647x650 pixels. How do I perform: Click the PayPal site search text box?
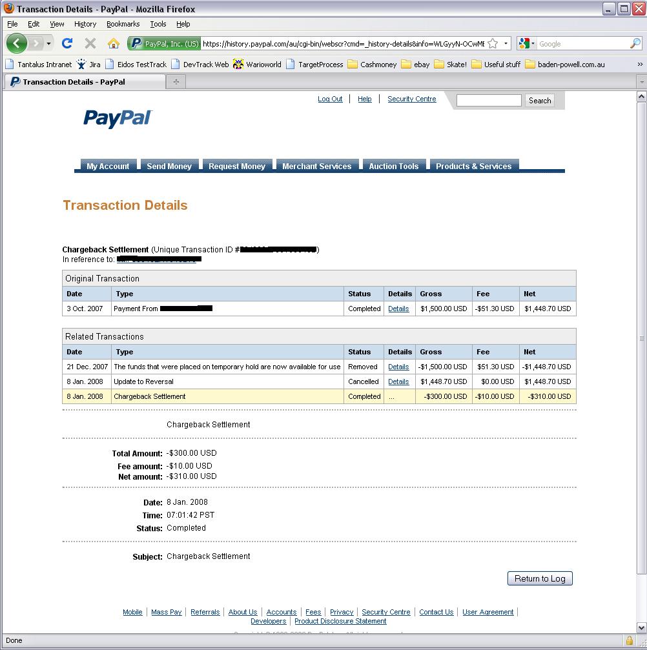coord(489,100)
